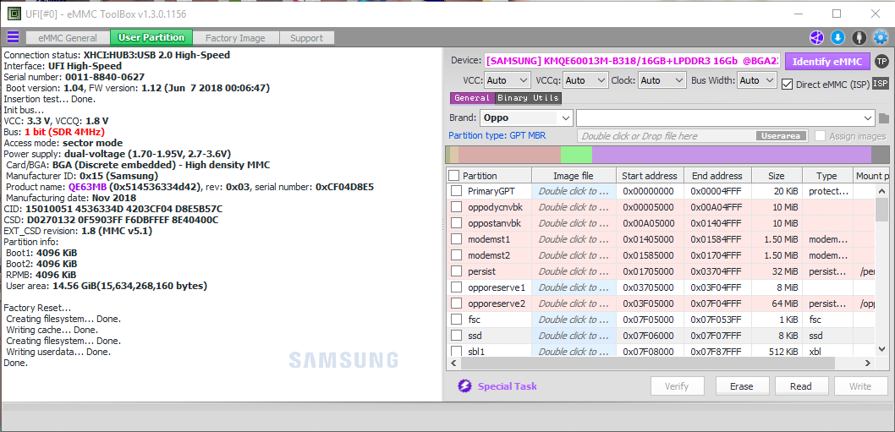This screenshot has height=432, width=895.
Task: Open settings with the blue gear icon
Action: click(x=881, y=38)
